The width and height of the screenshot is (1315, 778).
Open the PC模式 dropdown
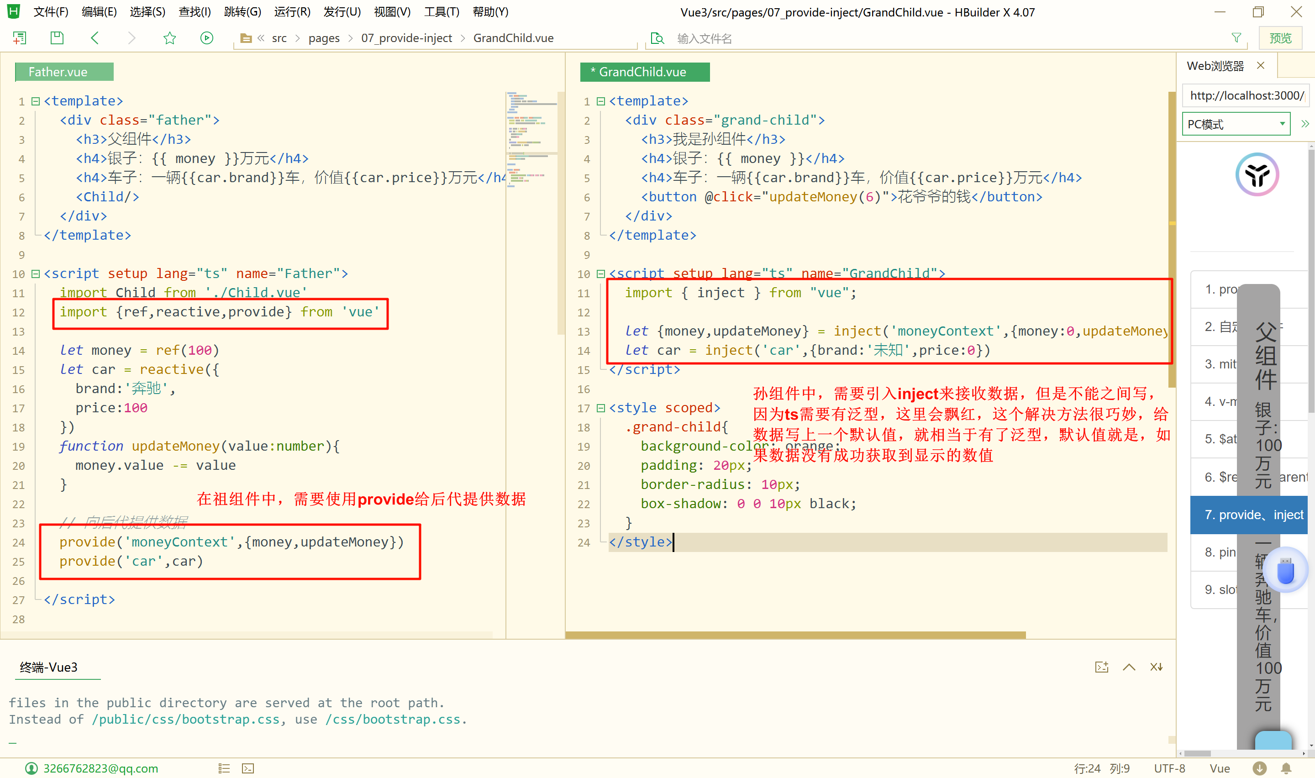pos(1236,124)
